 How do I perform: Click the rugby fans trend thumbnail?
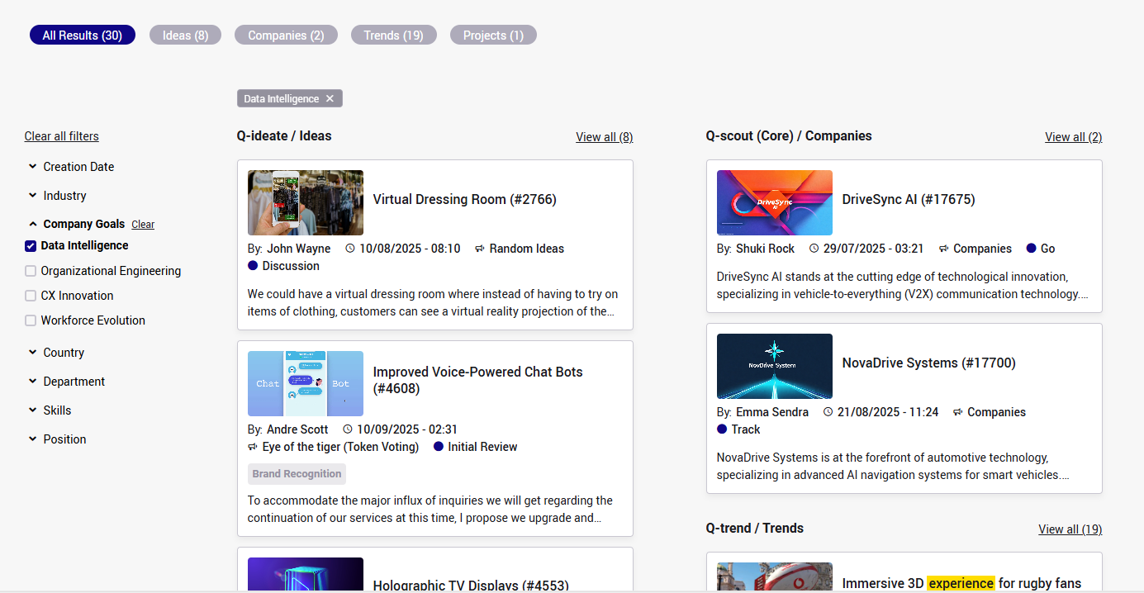click(775, 577)
